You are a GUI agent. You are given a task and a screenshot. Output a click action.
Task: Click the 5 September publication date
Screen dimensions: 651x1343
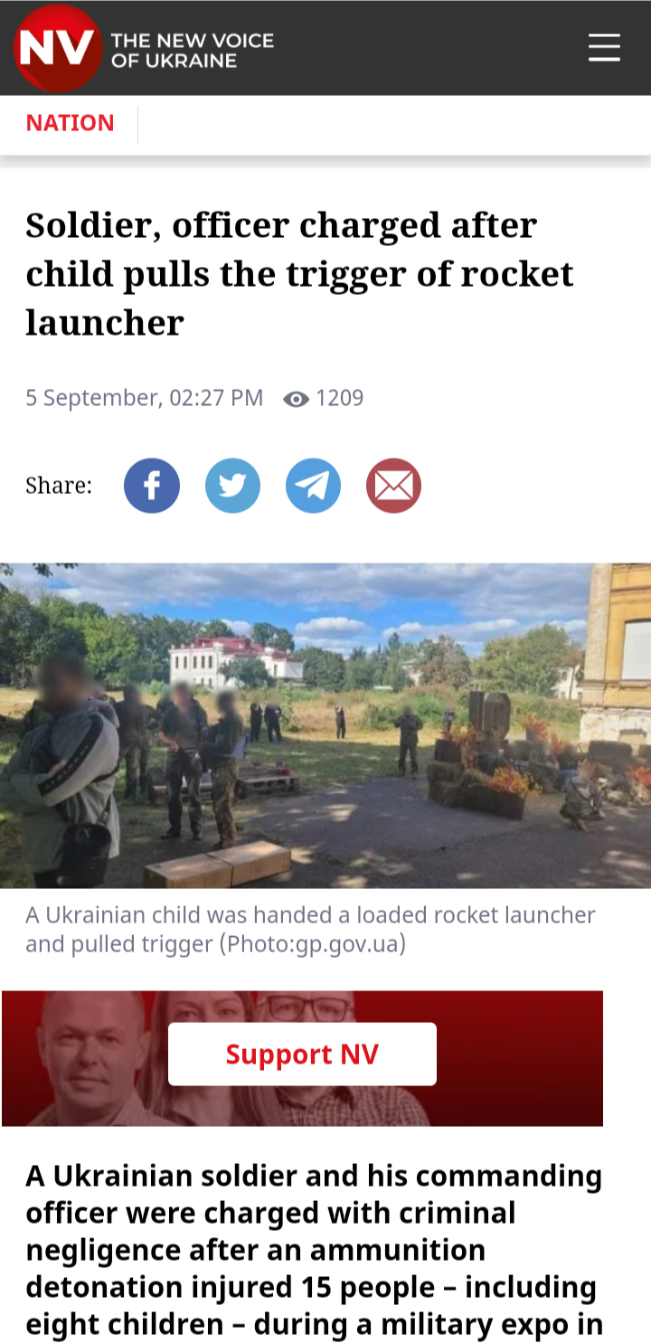(x=144, y=398)
